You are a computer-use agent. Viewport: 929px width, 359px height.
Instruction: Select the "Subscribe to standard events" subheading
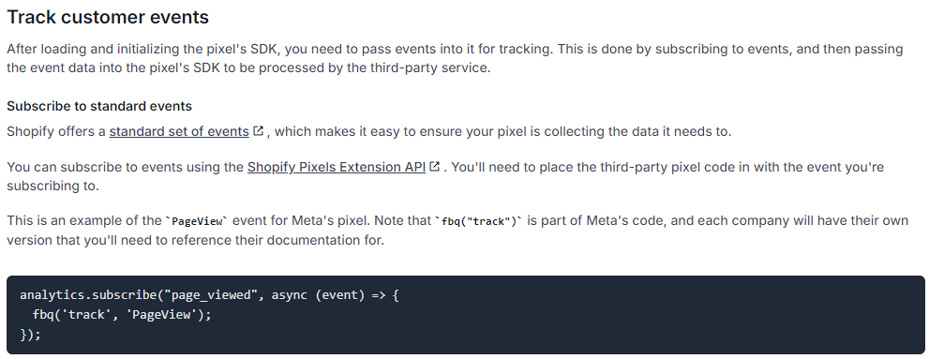coord(99,106)
